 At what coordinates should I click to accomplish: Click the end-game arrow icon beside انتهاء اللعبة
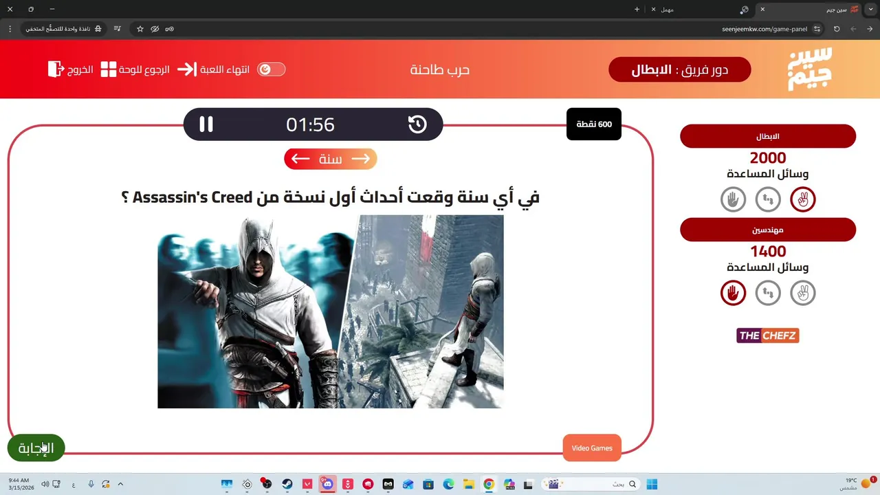(x=187, y=69)
